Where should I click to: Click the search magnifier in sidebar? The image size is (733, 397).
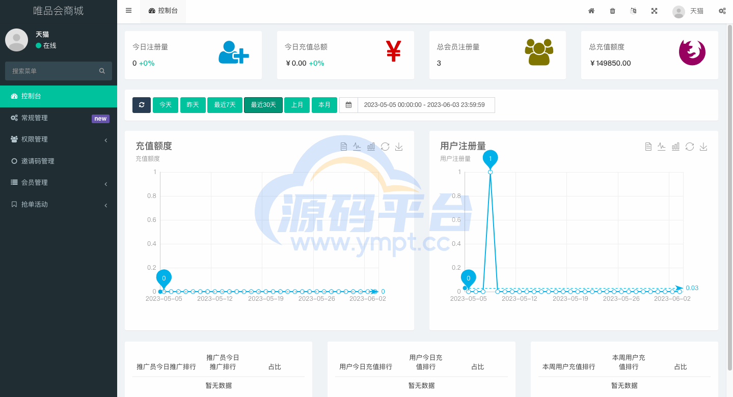(x=102, y=71)
